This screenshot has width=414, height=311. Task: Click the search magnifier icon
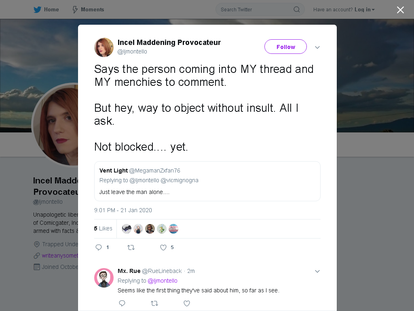[296, 10]
